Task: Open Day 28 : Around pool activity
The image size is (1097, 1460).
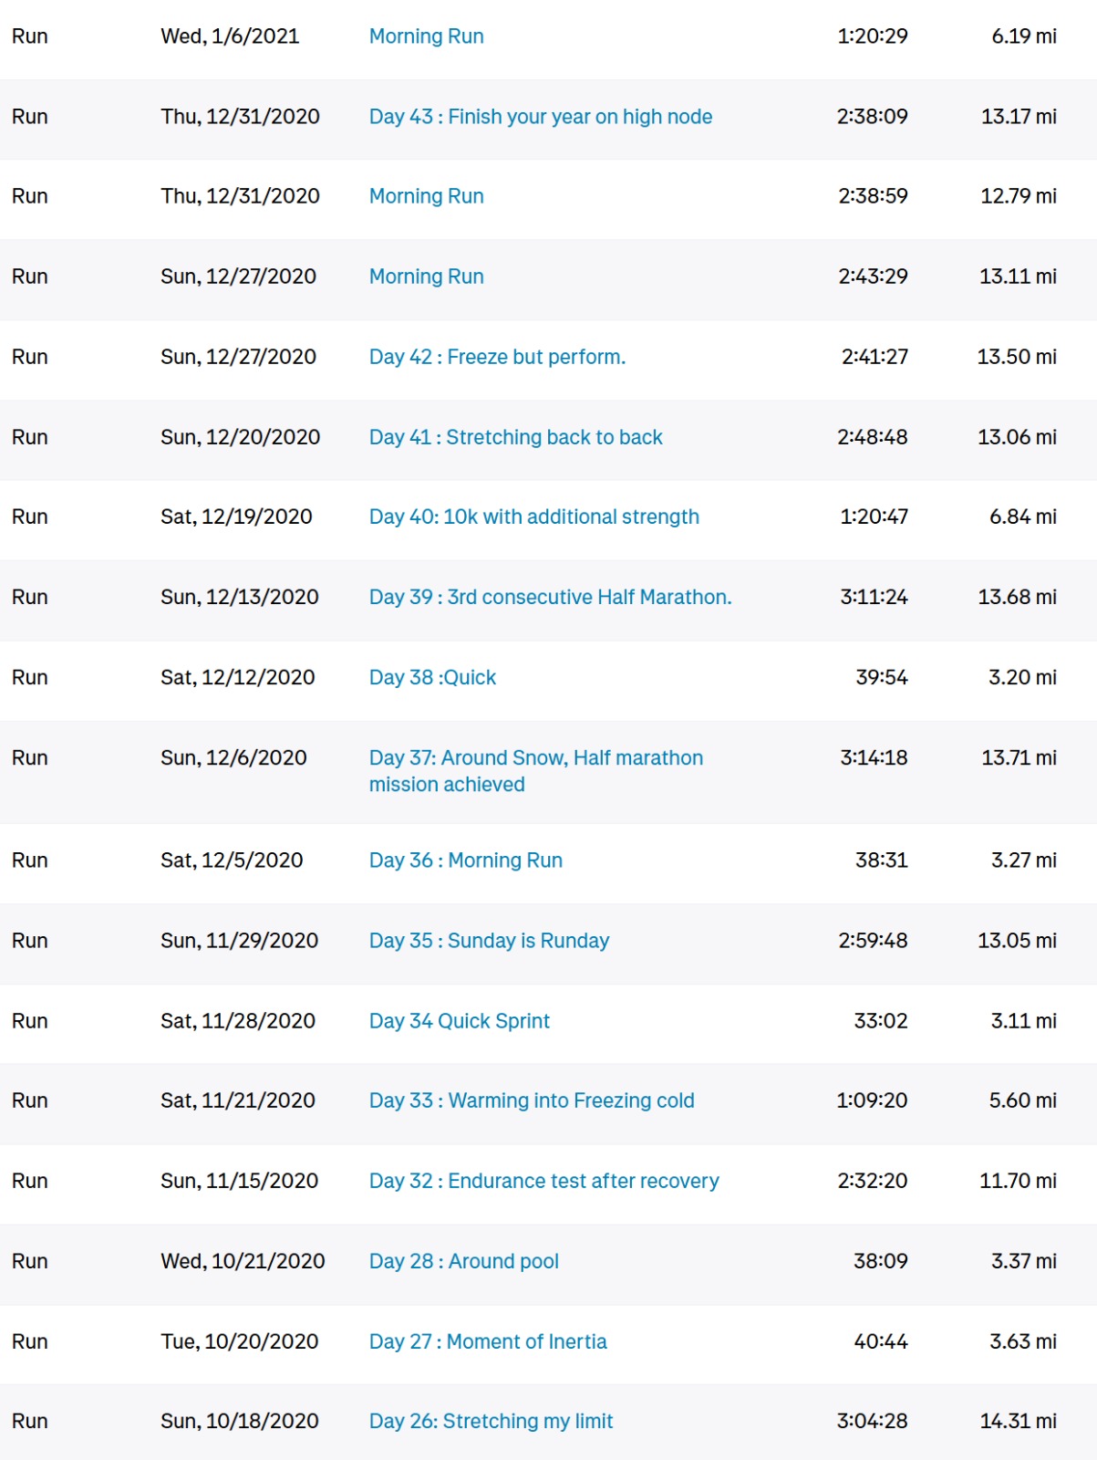Action: (464, 1261)
